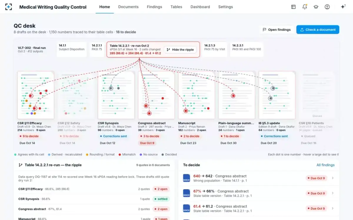Click the DOCX icon for 67% → 66% finding
Viewport: 353px width, 220px height.
[187, 193]
